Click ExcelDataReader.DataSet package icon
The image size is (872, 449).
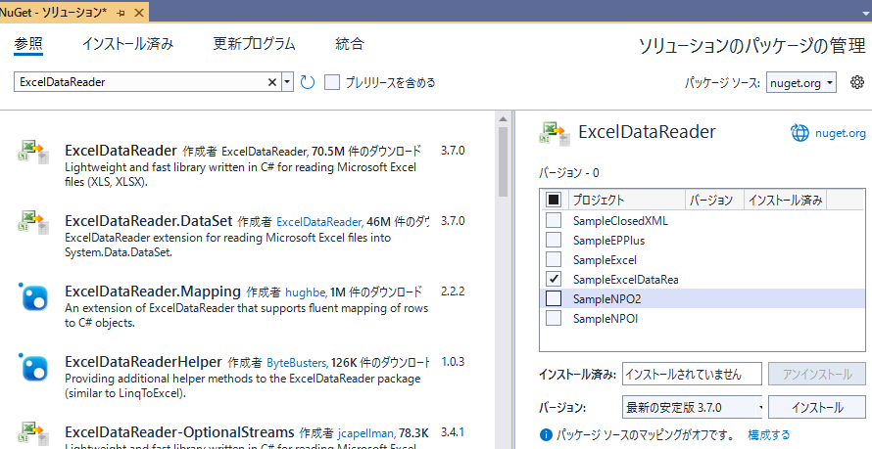coord(33,222)
